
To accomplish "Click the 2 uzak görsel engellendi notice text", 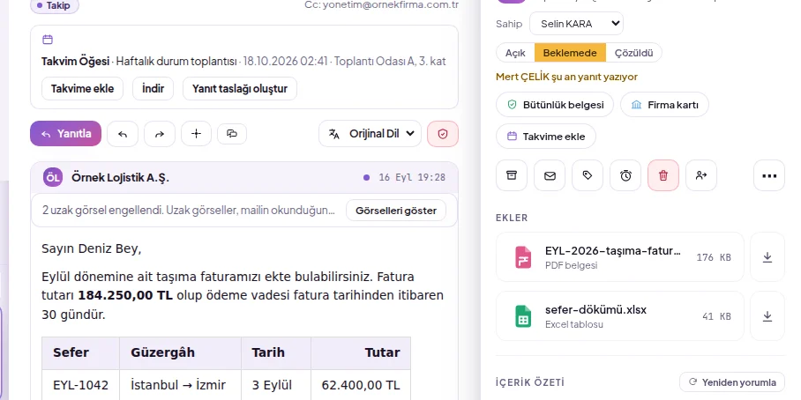I will [189, 211].
